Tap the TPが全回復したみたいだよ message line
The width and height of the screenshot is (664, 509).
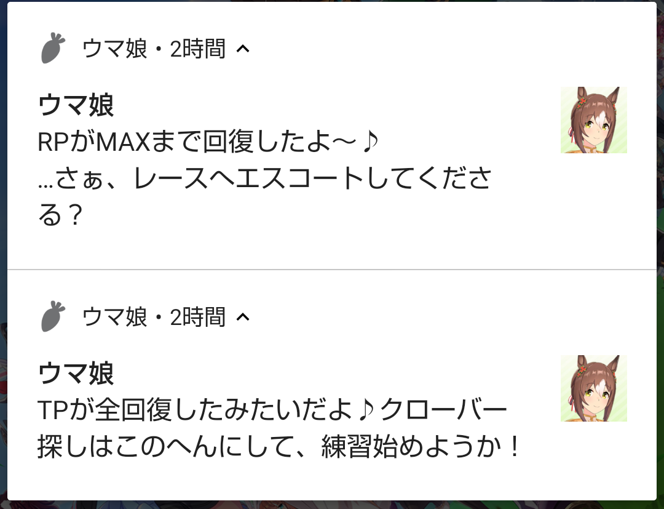(x=272, y=410)
